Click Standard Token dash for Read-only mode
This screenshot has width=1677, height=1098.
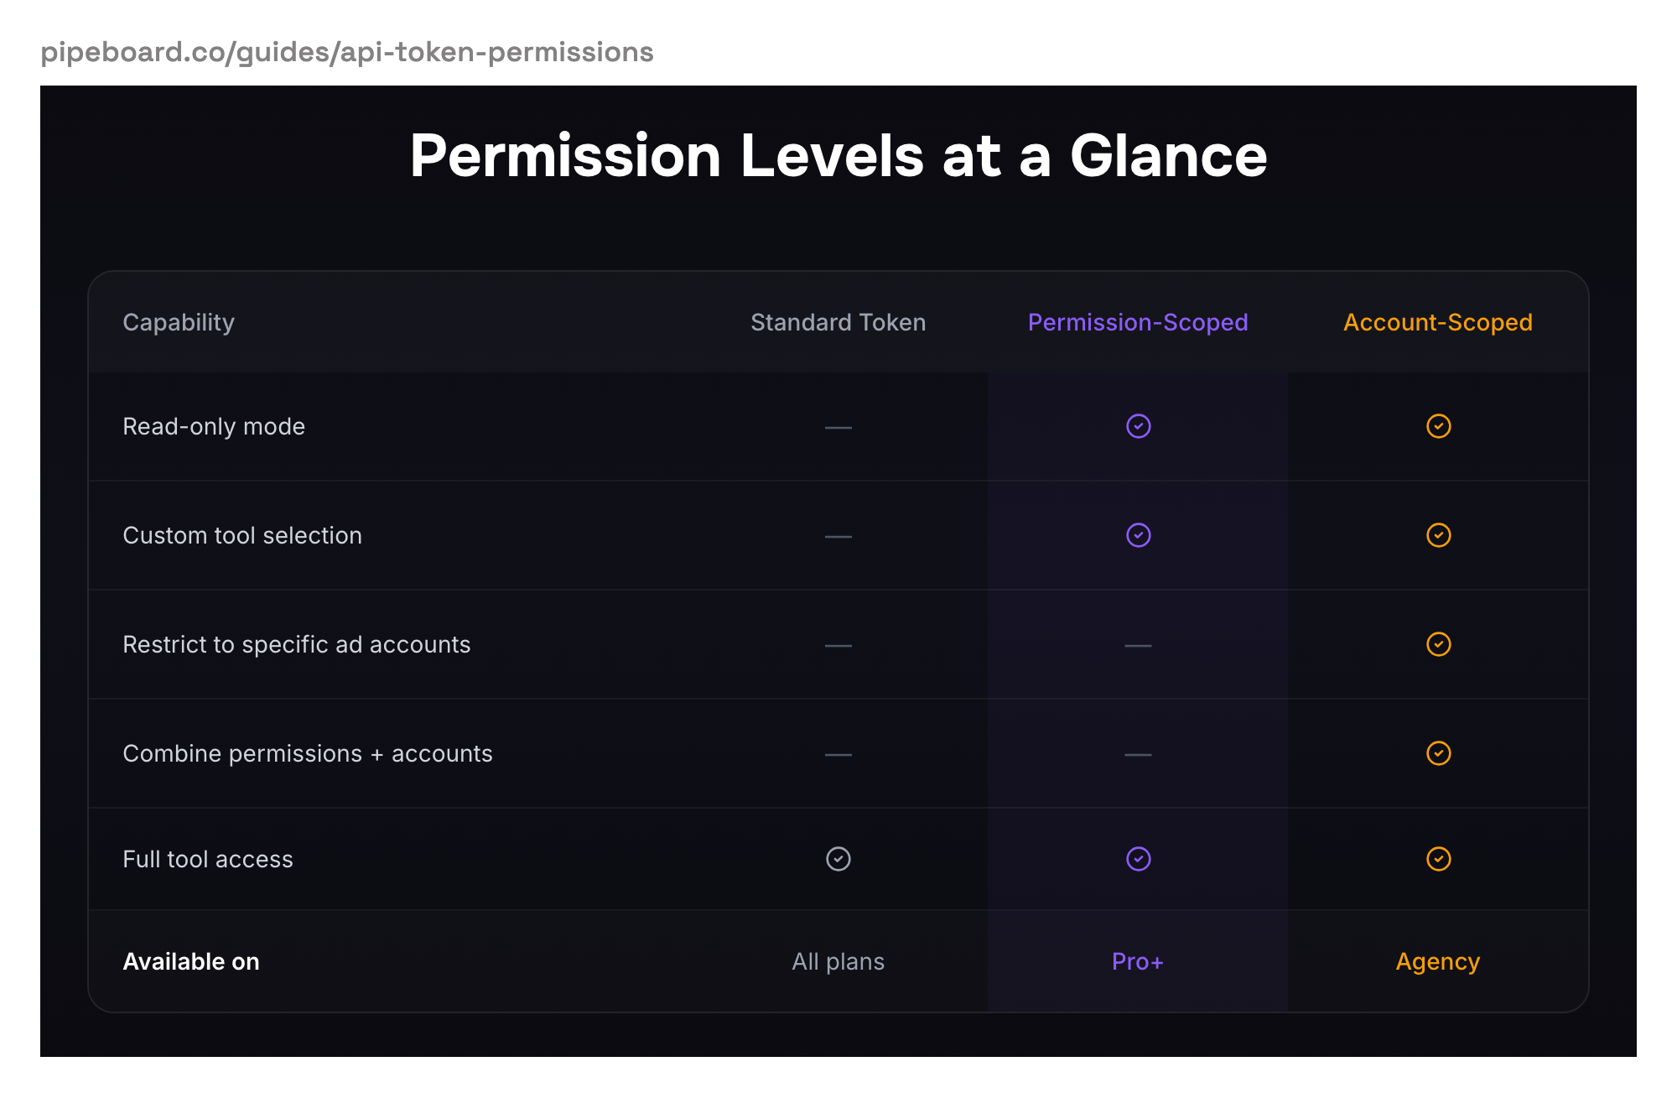tap(838, 428)
